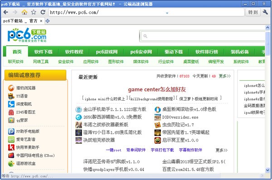
Task: Open the 图形软件 category
Action: coord(116,62)
